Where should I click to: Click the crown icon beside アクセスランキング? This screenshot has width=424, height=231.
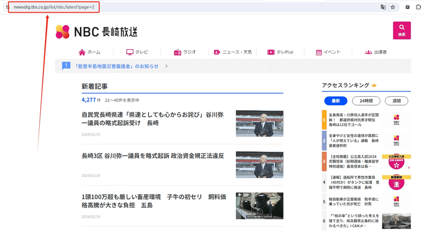pyautogui.click(x=374, y=86)
